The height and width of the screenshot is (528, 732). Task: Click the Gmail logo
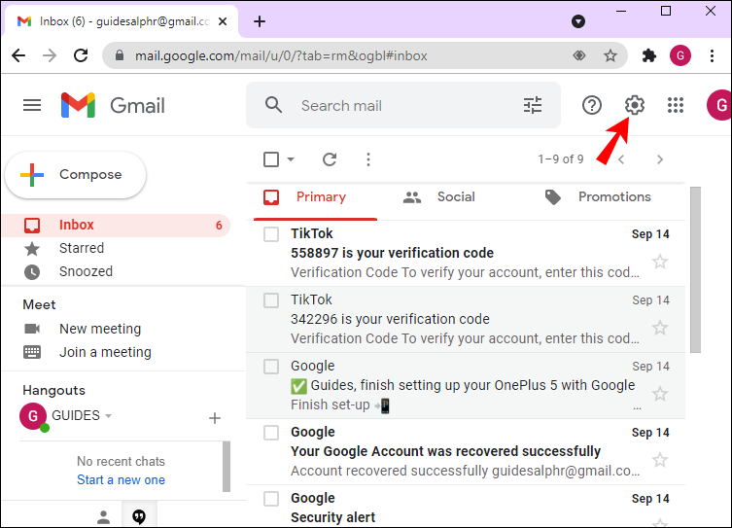[x=113, y=105]
